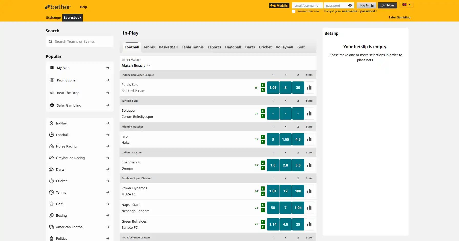Expand Promotions arrow

point(108,80)
